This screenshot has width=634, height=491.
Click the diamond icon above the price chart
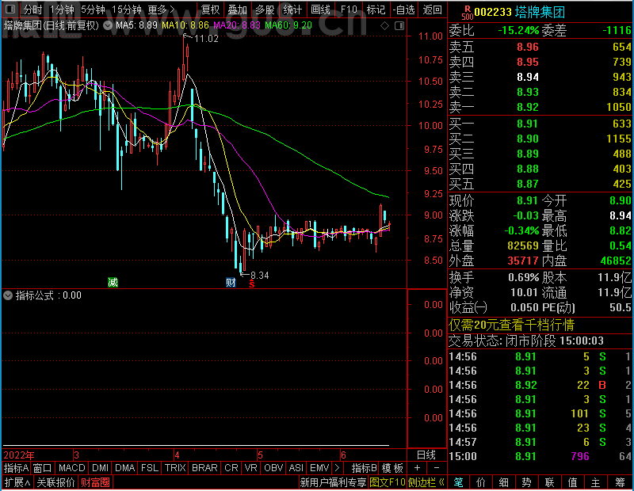click(384, 26)
